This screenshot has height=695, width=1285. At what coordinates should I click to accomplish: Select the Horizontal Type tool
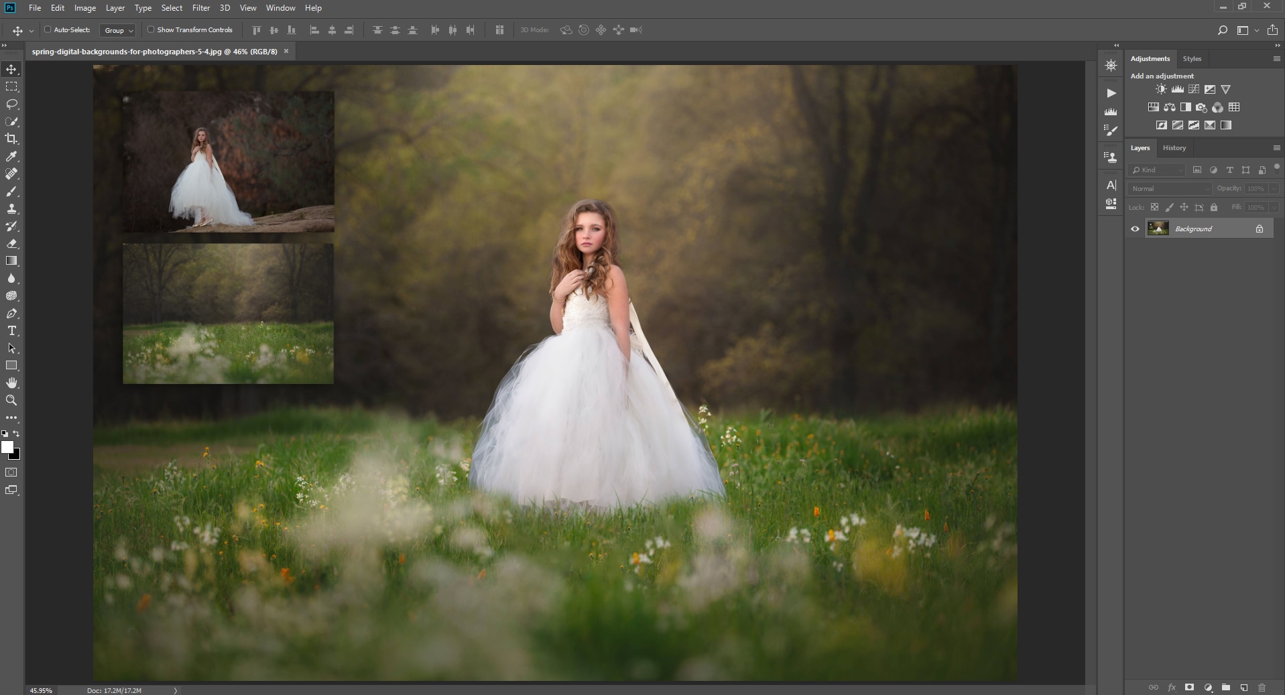(11, 330)
